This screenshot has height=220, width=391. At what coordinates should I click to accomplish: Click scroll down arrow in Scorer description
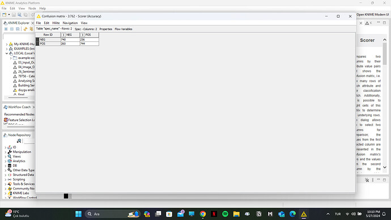[x=385, y=167]
